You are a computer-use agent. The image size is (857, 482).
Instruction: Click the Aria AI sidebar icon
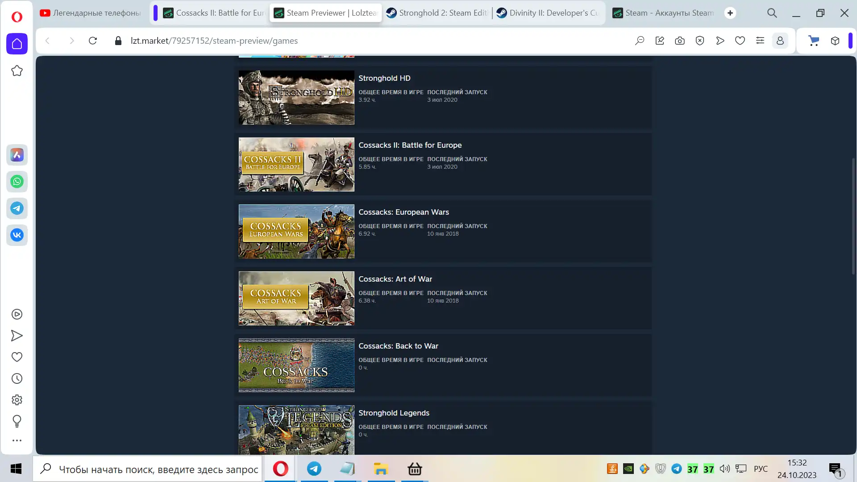tap(17, 155)
